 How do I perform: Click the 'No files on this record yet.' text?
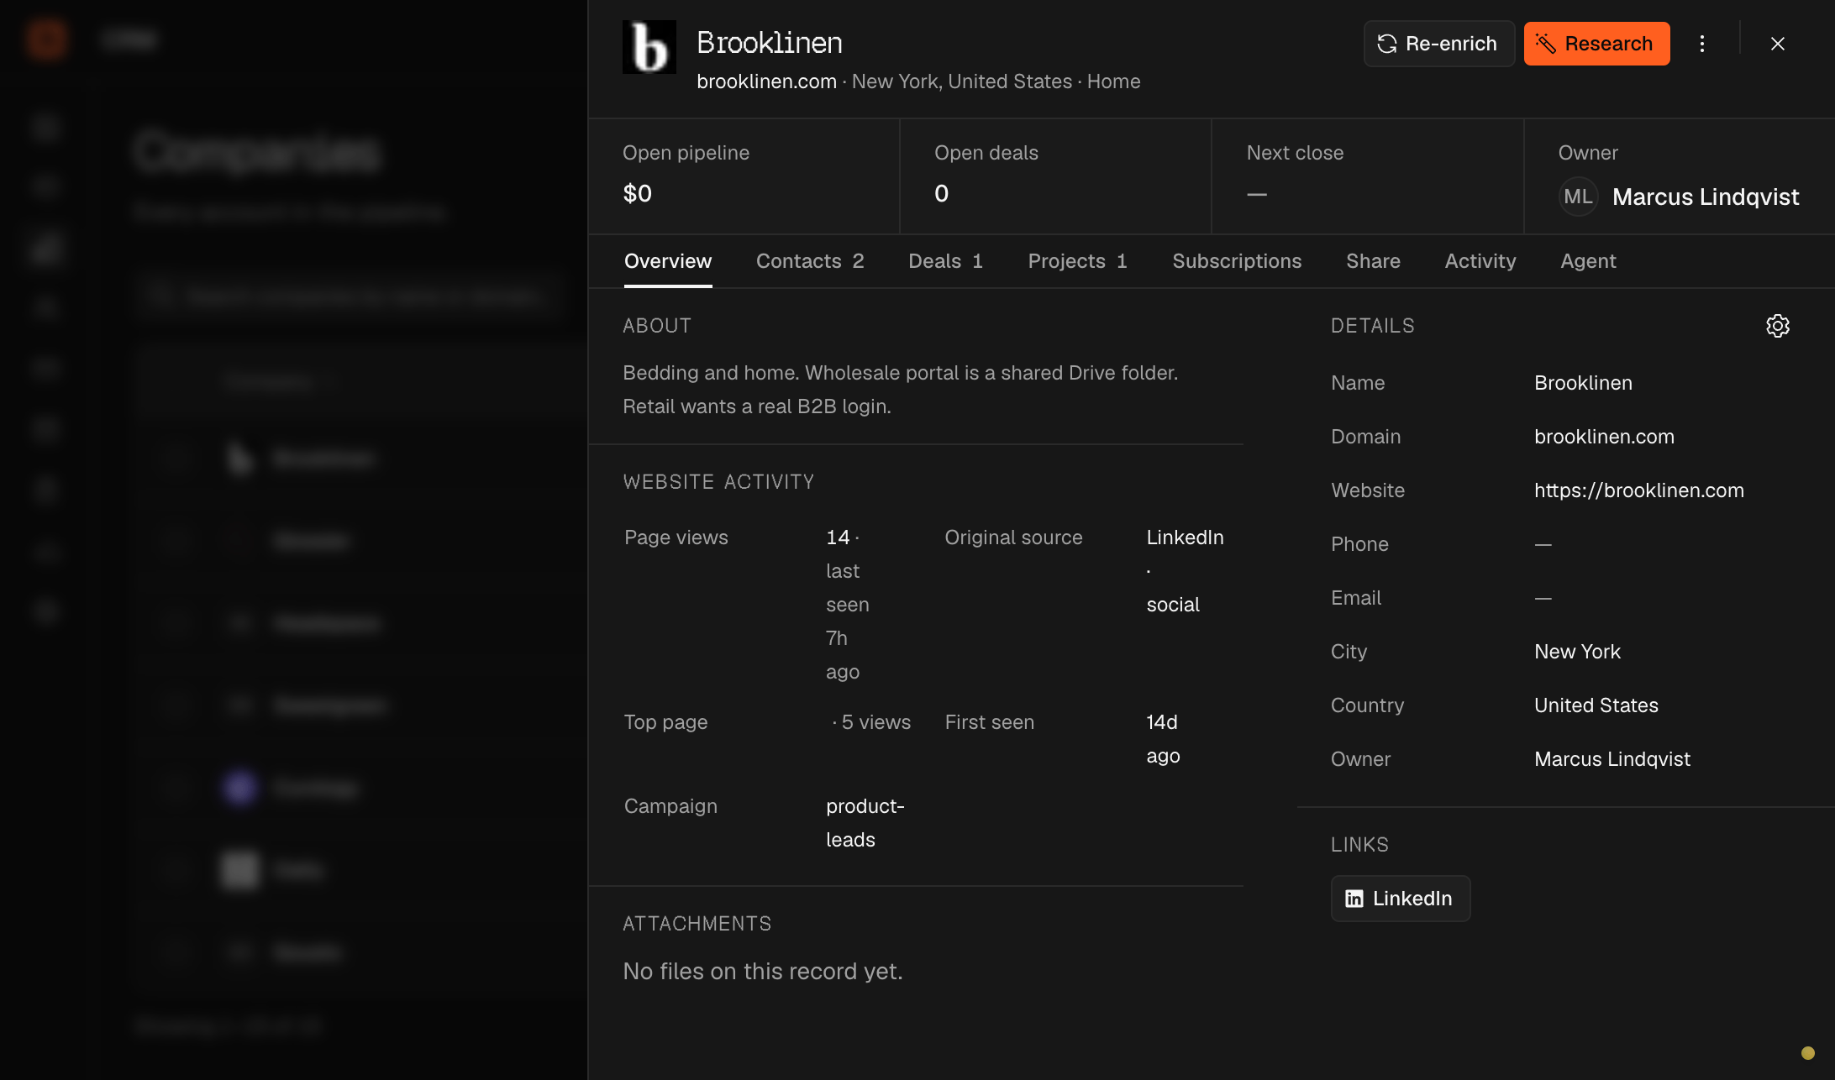tap(763, 972)
